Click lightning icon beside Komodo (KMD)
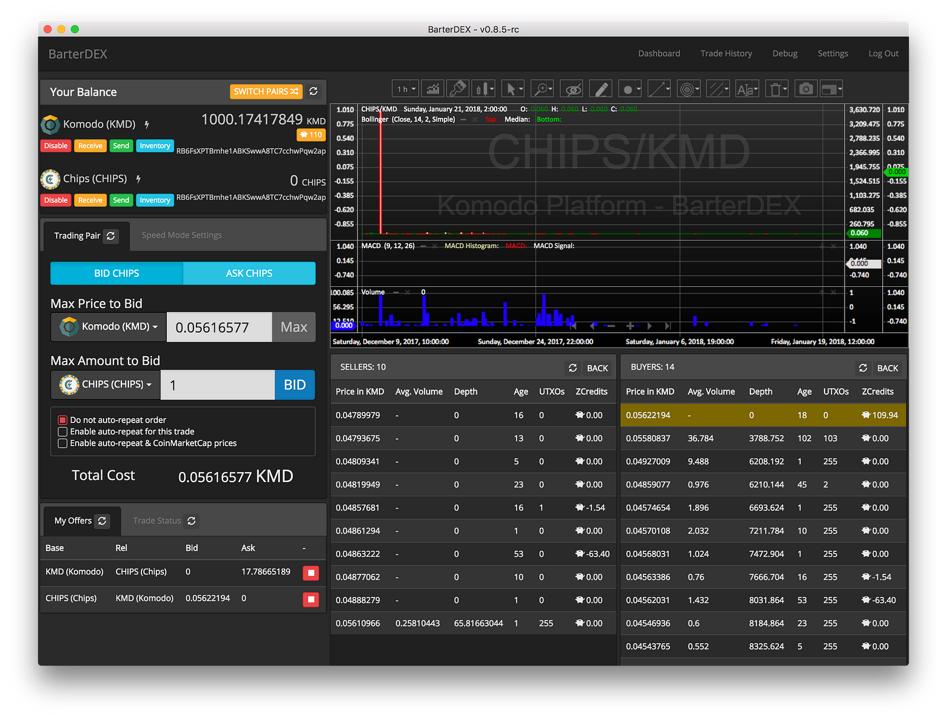 (x=147, y=124)
